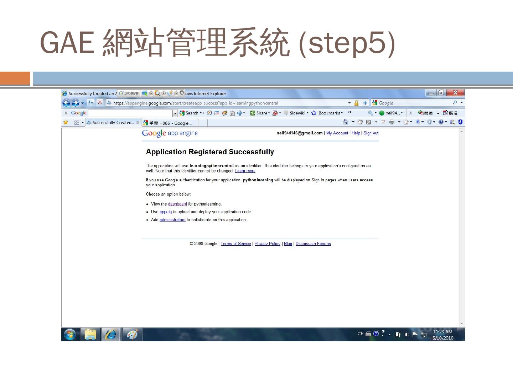Expand the Google Toolbar overflow chevron
513x384 pixels.
pyautogui.click(x=350, y=112)
